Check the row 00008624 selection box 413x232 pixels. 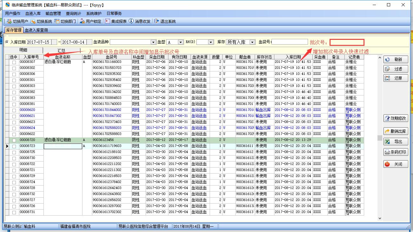click(x=14, y=128)
